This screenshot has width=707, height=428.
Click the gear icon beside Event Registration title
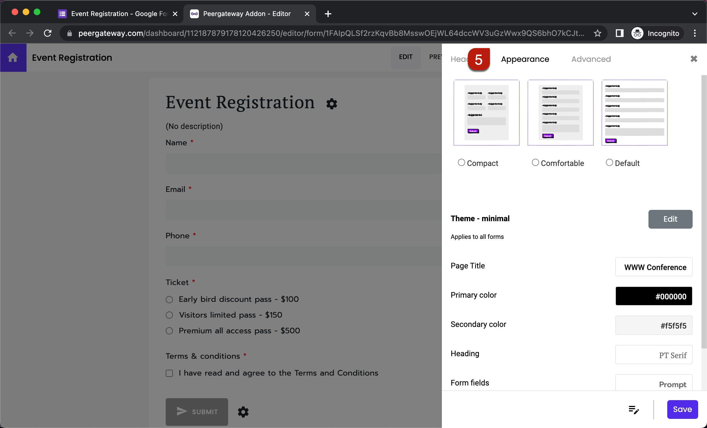pyautogui.click(x=331, y=104)
